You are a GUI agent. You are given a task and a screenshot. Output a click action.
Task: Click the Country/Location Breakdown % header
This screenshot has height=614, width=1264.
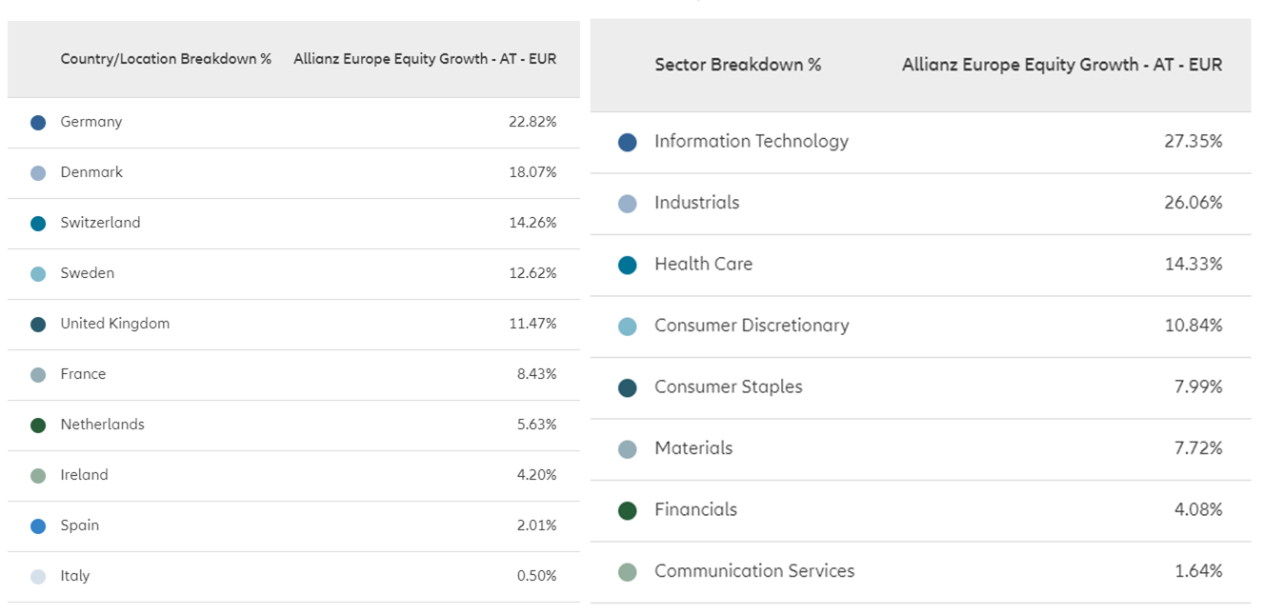coord(166,59)
